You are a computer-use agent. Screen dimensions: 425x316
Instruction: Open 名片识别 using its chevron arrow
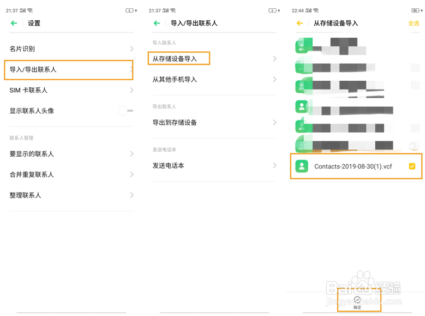131,49
